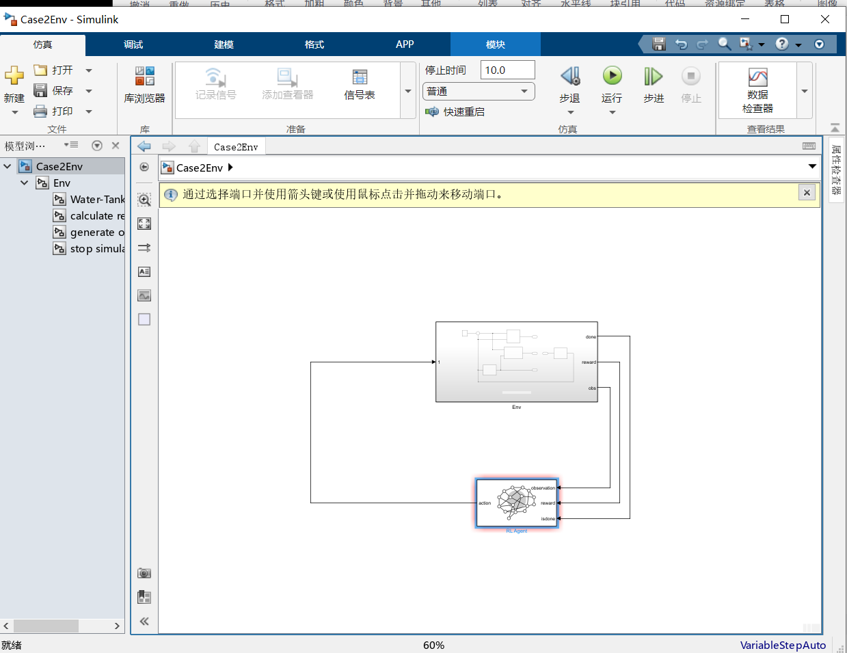Click Add Viewer icon (添加查看器)
847x653 pixels.
[287, 84]
